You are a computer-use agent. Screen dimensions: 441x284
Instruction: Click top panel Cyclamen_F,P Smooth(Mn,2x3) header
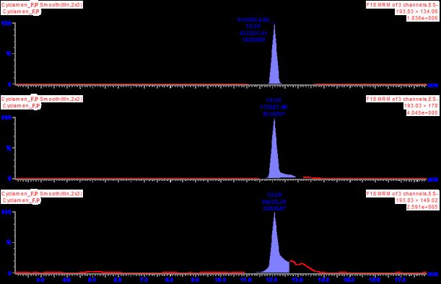tap(42, 5)
